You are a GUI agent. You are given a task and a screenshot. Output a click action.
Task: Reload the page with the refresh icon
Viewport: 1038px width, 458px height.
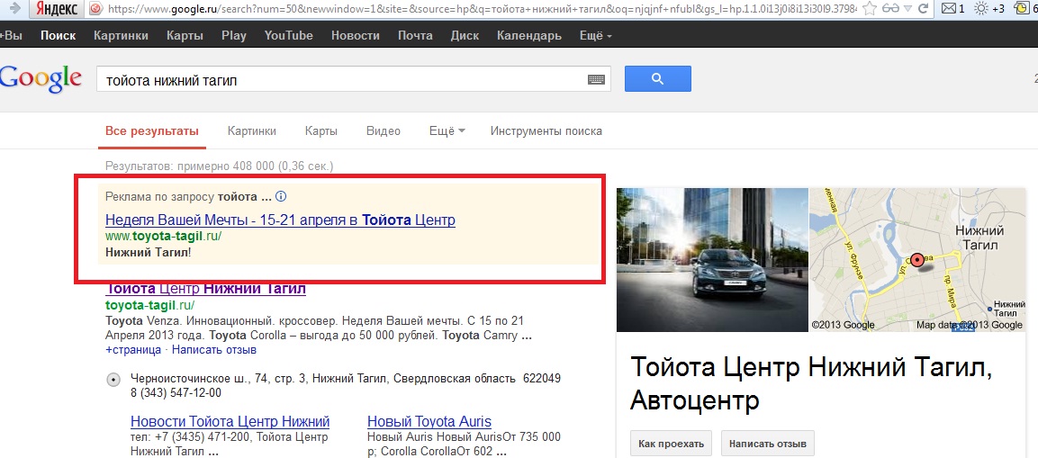[924, 9]
